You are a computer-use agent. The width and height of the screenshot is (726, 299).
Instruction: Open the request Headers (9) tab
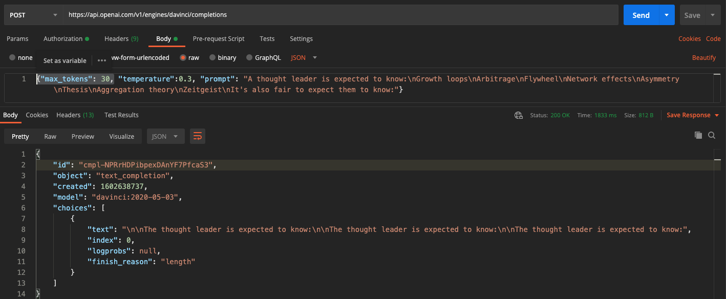pos(121,39)
